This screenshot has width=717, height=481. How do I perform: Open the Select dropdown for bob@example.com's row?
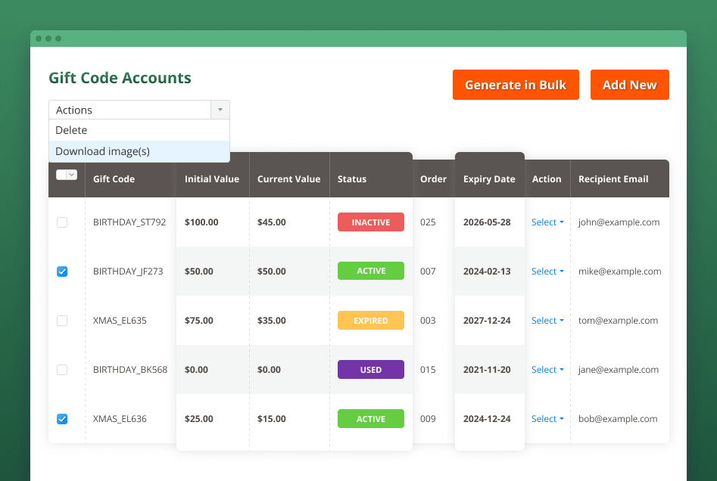tap(547, 418)
